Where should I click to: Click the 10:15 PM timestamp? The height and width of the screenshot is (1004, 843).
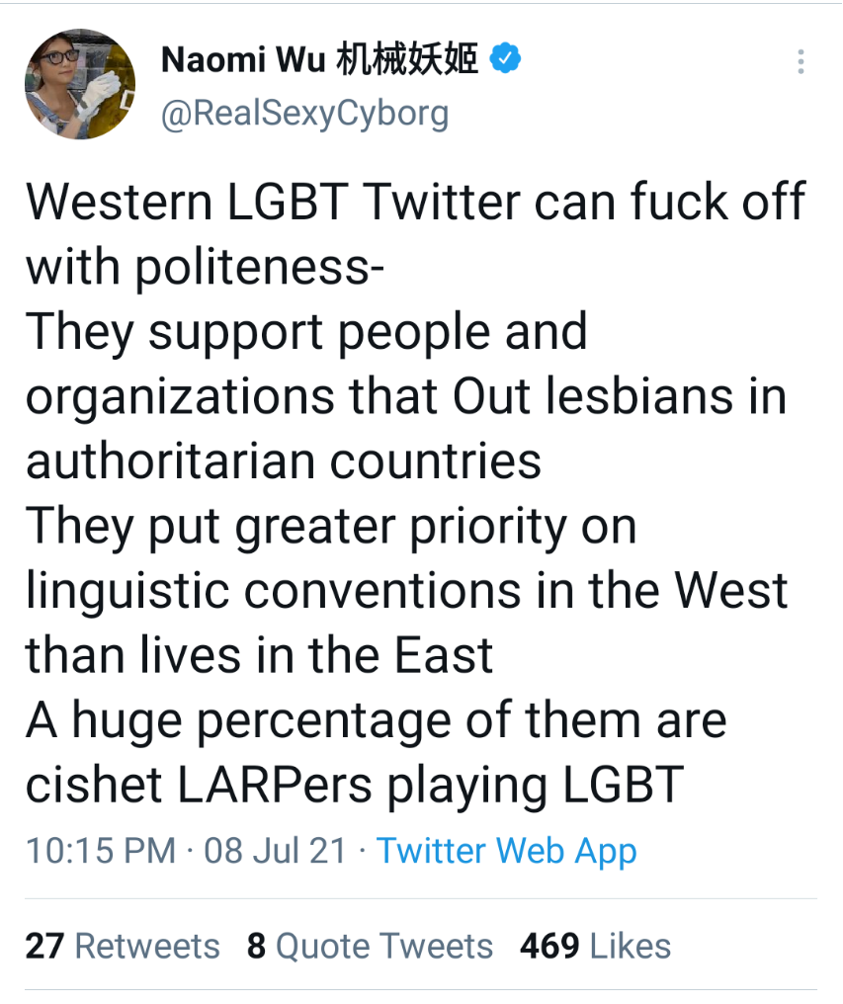click(x=101, y=851)
